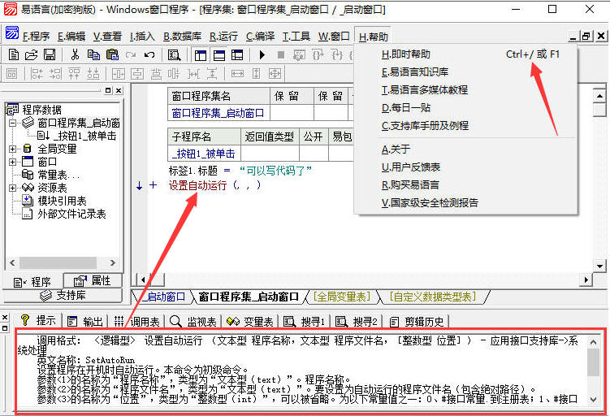Expand the 窗口 tree node
This screenshot has height=416, width=610.
[x=12, y=162]
